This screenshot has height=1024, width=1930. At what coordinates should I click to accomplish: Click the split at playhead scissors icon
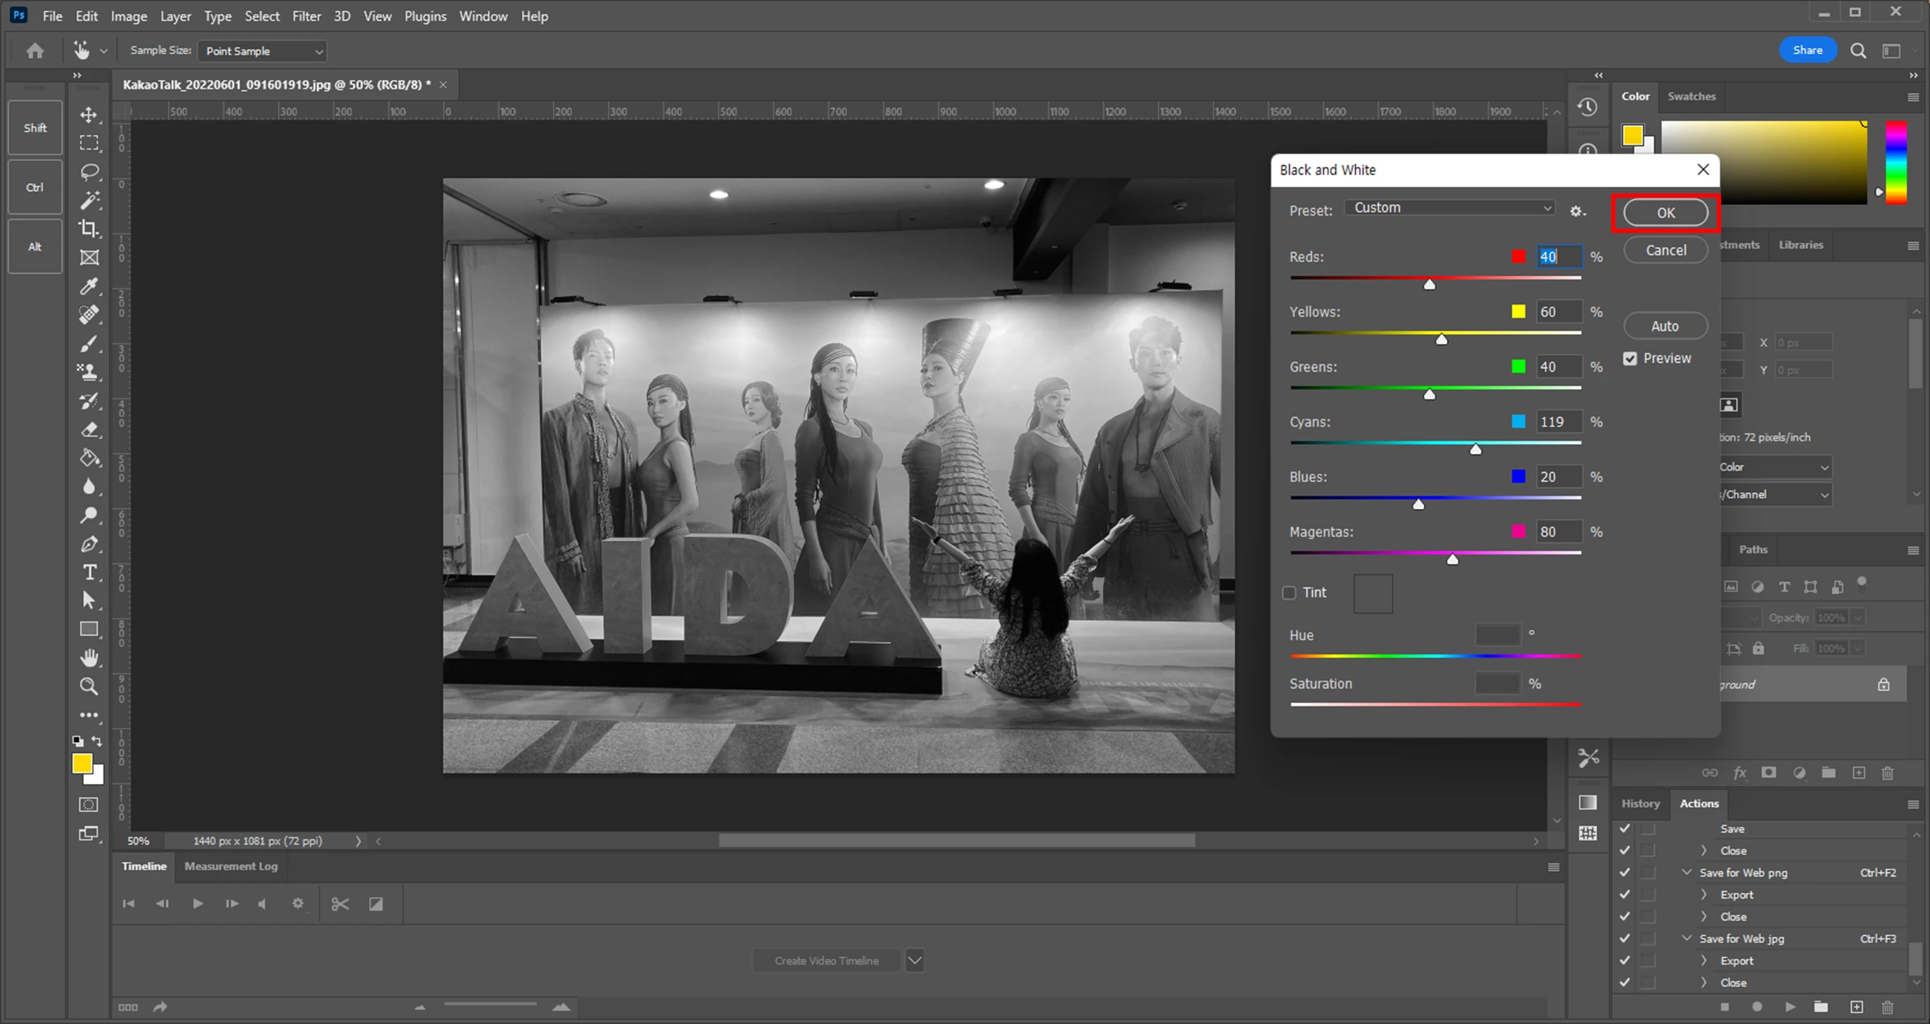pos(340,904)
